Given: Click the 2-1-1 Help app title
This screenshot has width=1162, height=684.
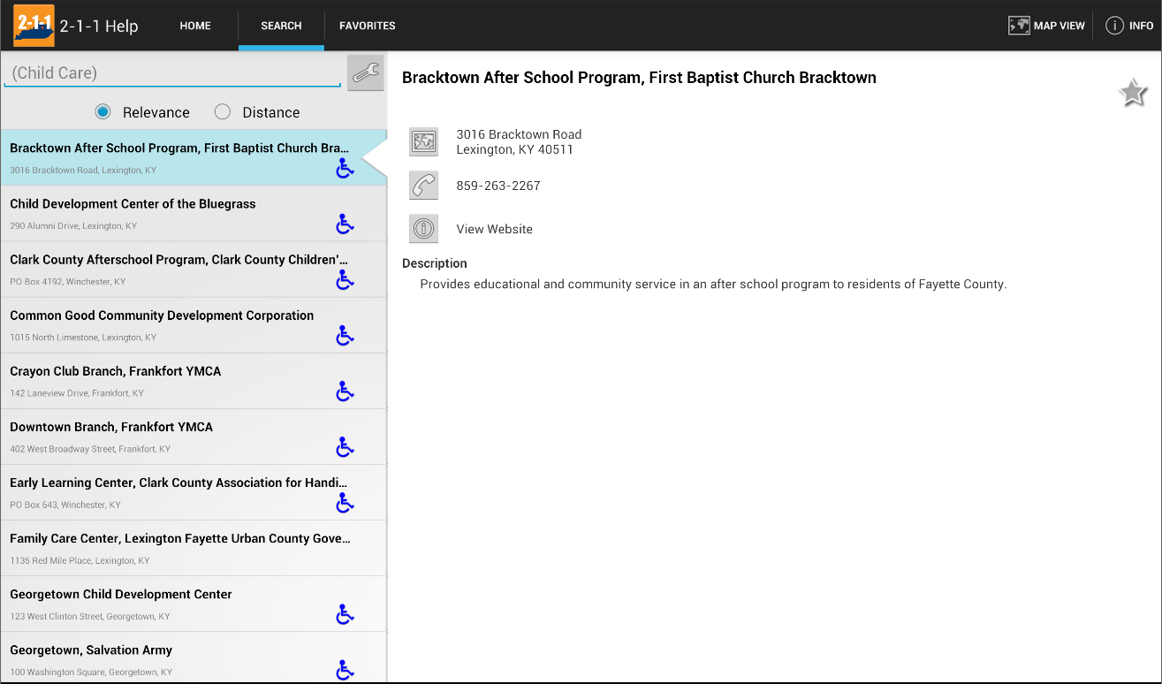Looking at the screenshot, I should (99, 26).
